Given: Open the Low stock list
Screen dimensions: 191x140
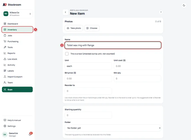Looking at the screenshot, I should tap(17, 59).
